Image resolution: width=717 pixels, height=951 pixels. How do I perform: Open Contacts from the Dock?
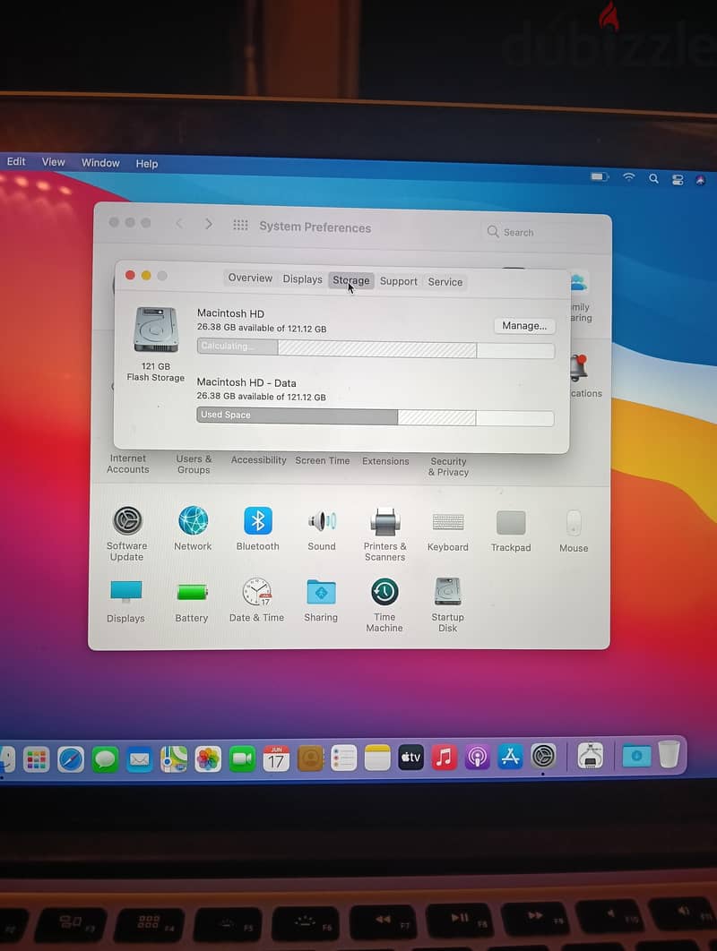pos(310,758)
